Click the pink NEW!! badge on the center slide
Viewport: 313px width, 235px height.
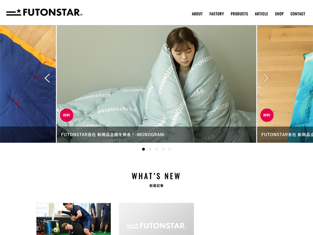click(x=67, y=115)
